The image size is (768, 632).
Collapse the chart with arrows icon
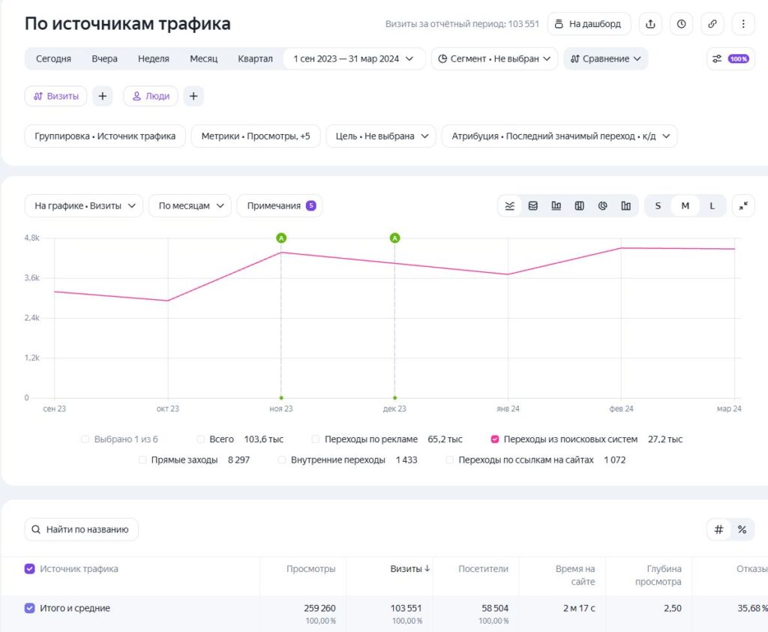tap(743, 206)
